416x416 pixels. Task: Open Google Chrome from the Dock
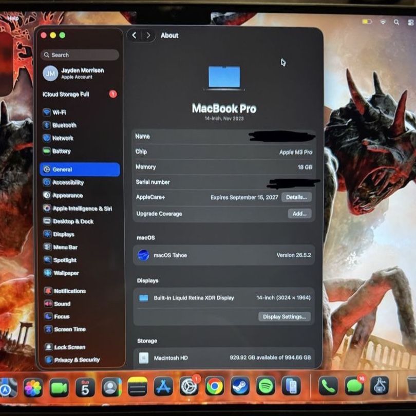coord(214,386)
